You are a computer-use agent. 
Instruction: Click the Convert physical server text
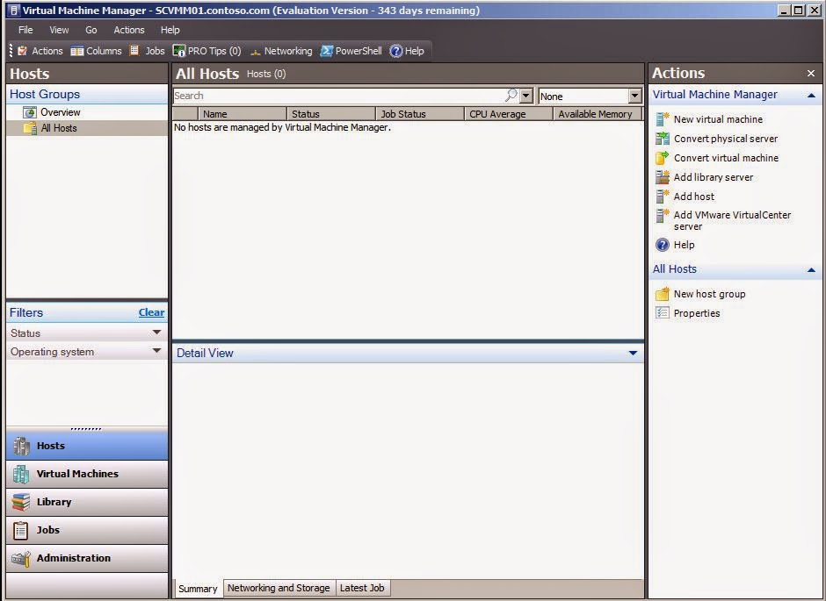click(725, 139)
